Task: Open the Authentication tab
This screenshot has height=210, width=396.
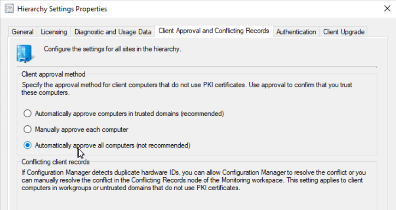Action: 296,32
